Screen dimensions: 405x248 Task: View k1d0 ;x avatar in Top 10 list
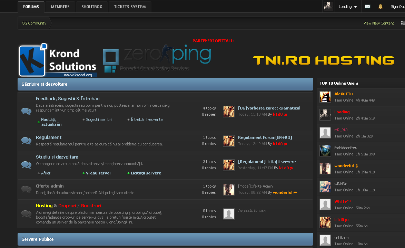click(x=325, y=222)
